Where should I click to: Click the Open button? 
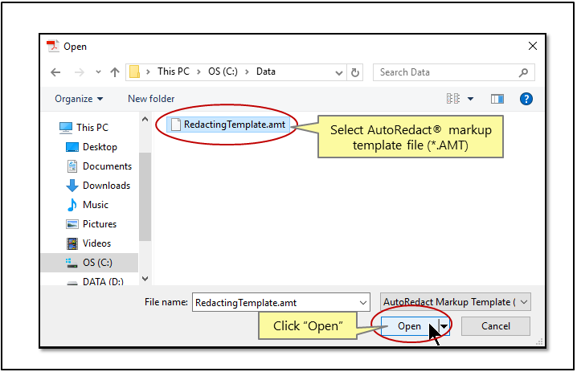[409, 326]
